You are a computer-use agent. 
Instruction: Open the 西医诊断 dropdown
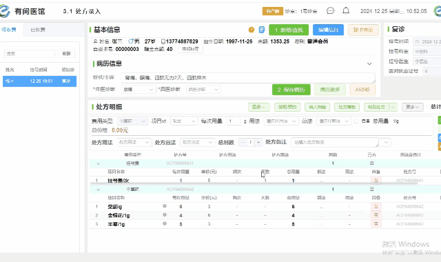point(203,90)
